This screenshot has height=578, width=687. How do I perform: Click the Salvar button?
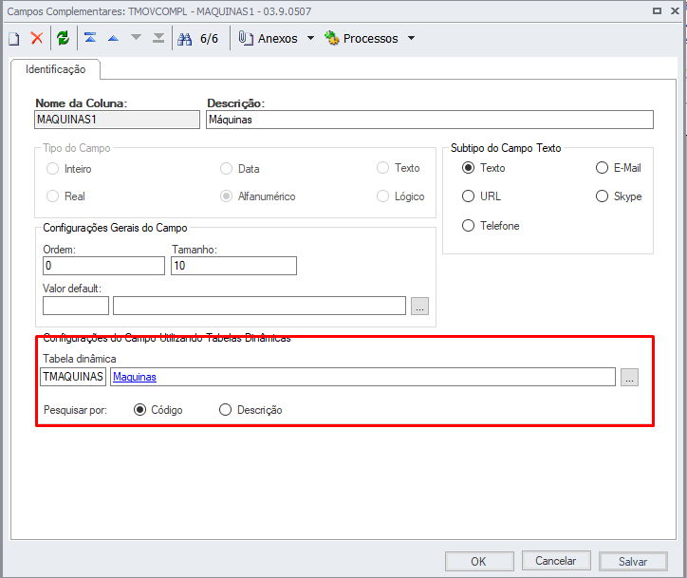click(x=633, y=561)
